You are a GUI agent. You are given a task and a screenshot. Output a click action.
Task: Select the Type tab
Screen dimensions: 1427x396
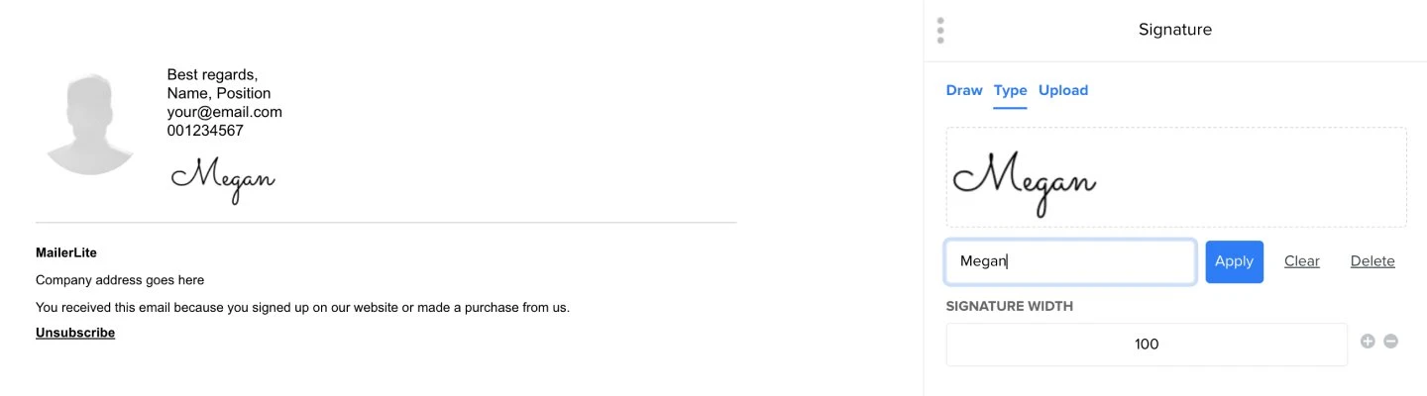[1010, 90]
